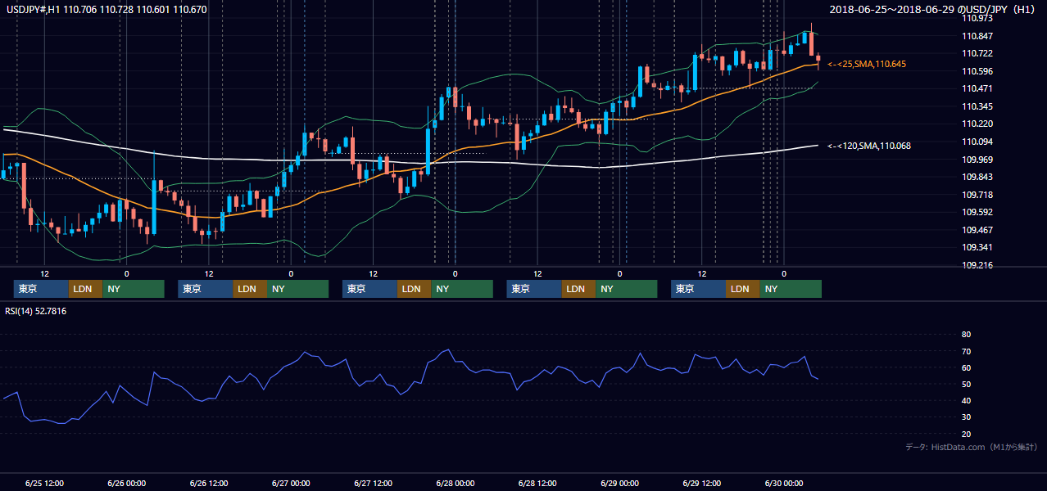The width and height of the screenshot is (1047, 491).
Task: Click price axis label 109.718
Action: tap(978, 195)
